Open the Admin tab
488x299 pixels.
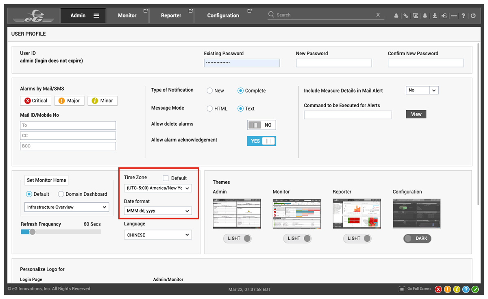click(x=83, y=15)
